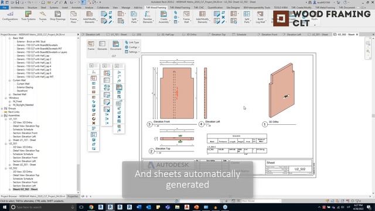This screenshot has width=375, height=211.
Task: Select M_Skylight_Needed in Project Browser
Action: [23, 105]
